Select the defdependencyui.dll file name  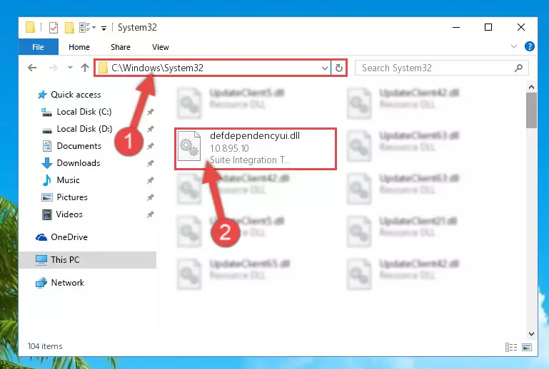(255, 135)
